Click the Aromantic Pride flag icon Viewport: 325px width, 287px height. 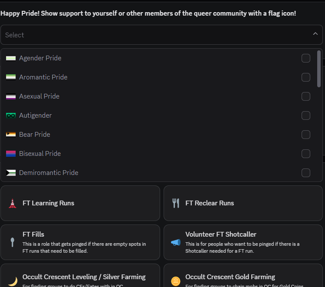point(11,77)
